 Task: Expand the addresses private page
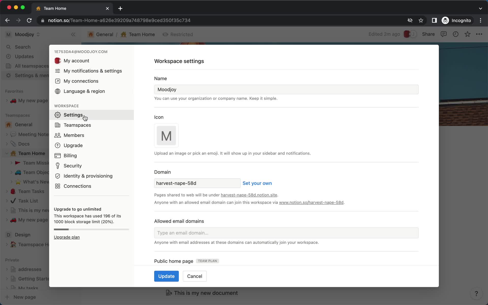(7, 269)
